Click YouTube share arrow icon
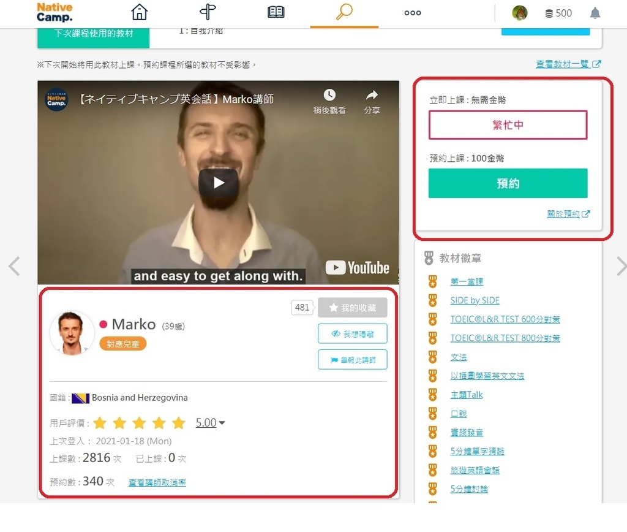This screenshot has width=627, height=532. pyautogui.click(x=372, y=95)
